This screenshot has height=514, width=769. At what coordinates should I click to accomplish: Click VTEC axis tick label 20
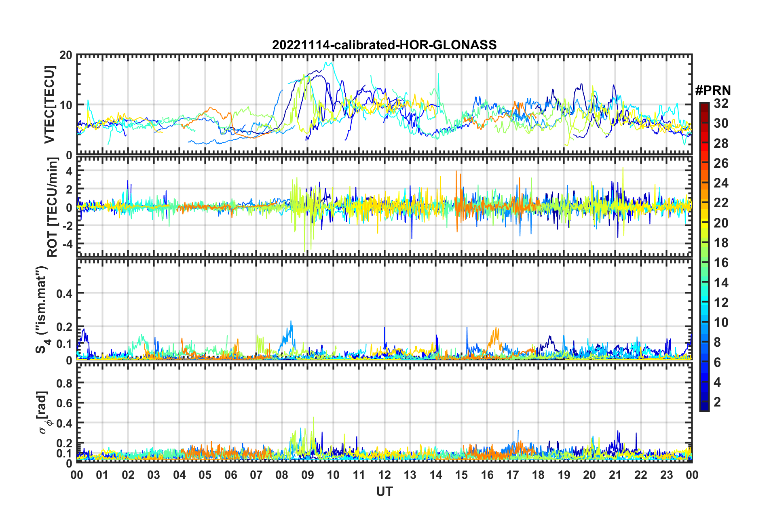(x=66, y=55)
